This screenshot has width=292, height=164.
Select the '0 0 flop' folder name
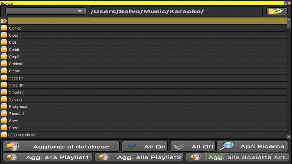15,28
